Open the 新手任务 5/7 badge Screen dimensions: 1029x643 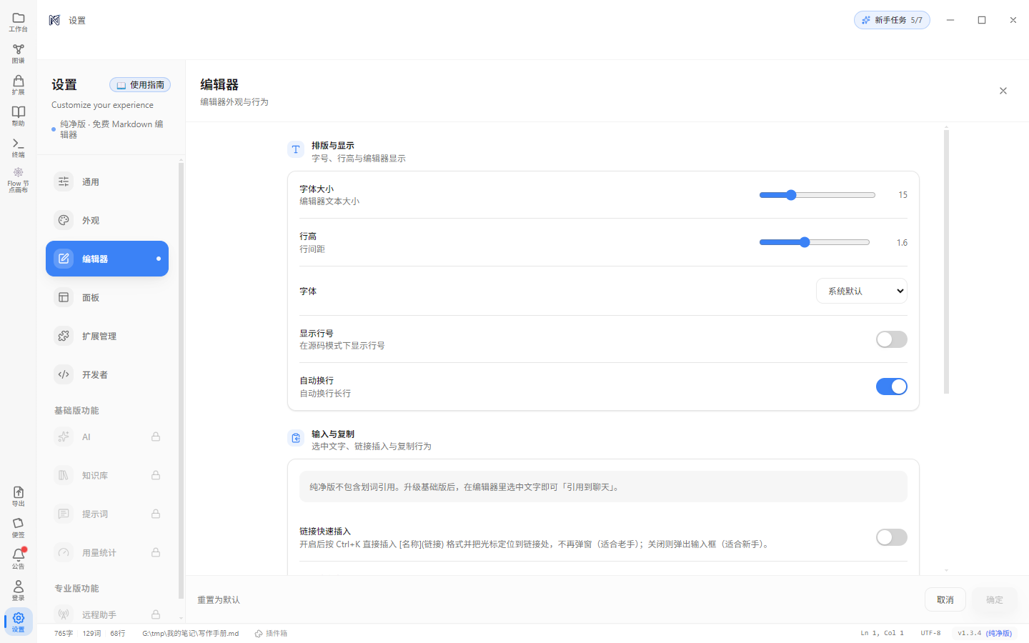click(892, 20)
